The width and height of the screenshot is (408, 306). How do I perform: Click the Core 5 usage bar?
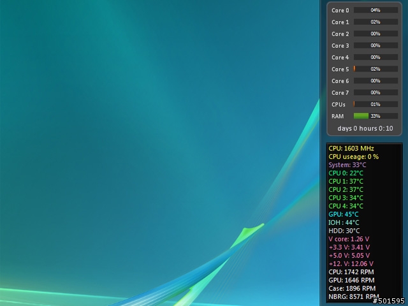(375, 69)
